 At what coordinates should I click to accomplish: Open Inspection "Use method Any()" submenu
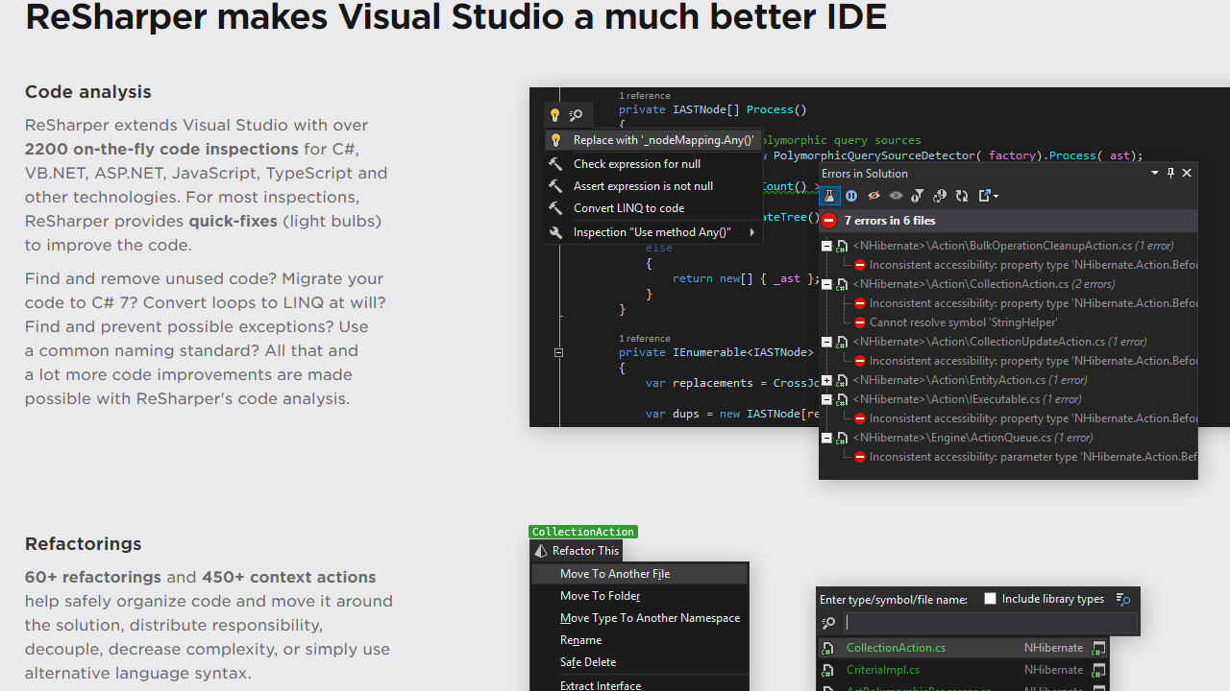(x=653, y=232)
